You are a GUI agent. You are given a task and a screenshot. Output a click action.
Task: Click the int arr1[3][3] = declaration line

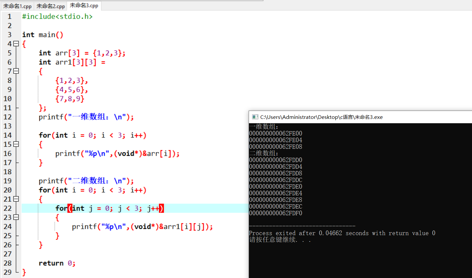point(72,62)
